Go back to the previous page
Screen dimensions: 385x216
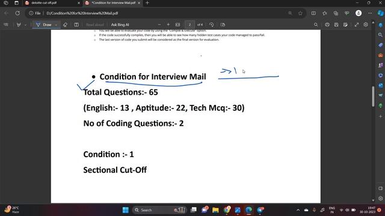7,13
